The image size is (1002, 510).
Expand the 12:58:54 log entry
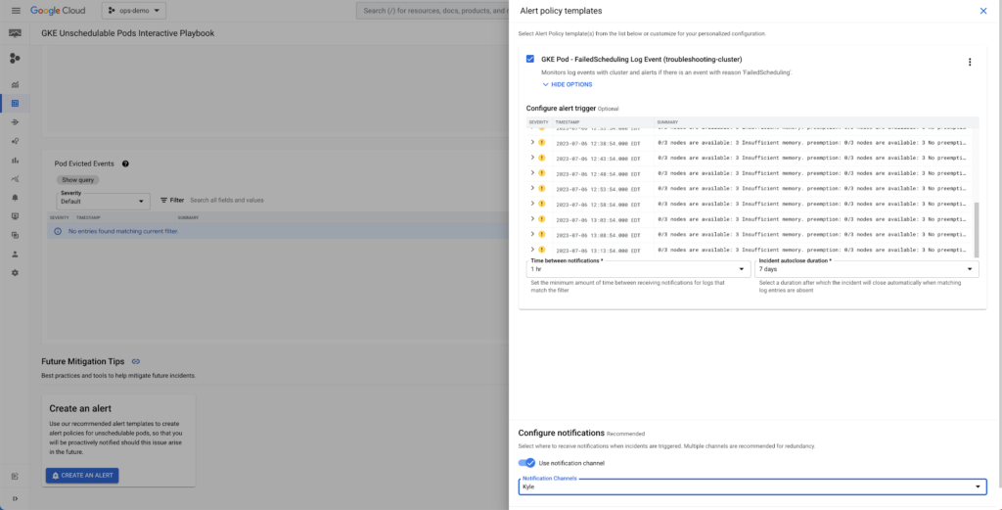click(x=531, y=204)
